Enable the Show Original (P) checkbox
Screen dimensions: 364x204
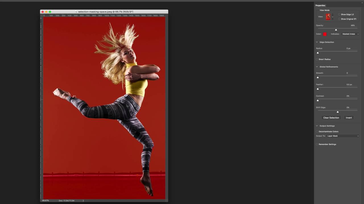coord(339,19)
